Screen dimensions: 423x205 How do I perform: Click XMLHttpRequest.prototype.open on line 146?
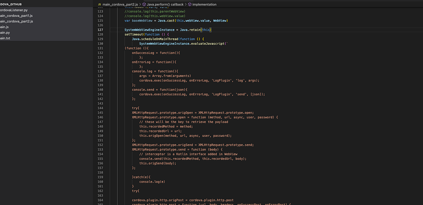tap(158, 117)
